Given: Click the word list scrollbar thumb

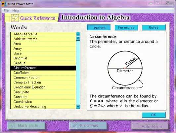Looking at the screenshot, I should tap(78, 38).
